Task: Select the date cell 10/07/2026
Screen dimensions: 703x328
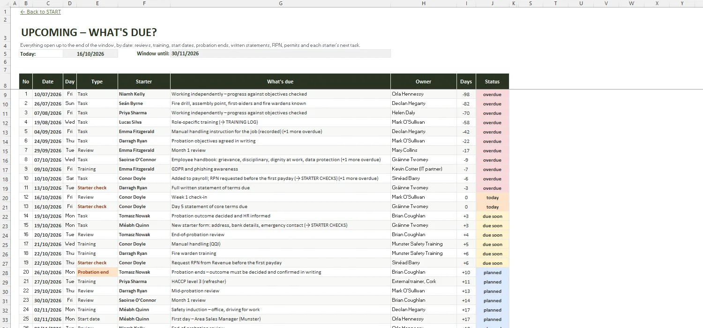Action: [x=48, y=94]
